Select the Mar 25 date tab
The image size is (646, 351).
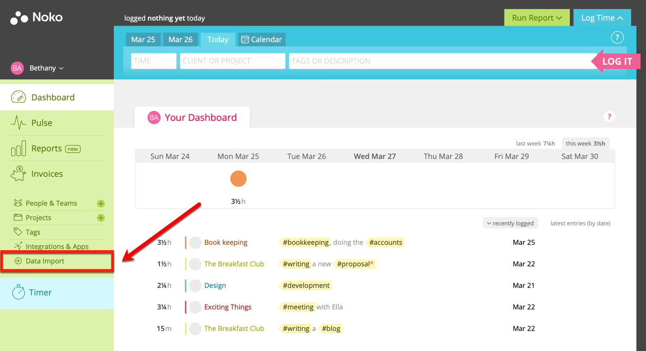pos(143,39)
